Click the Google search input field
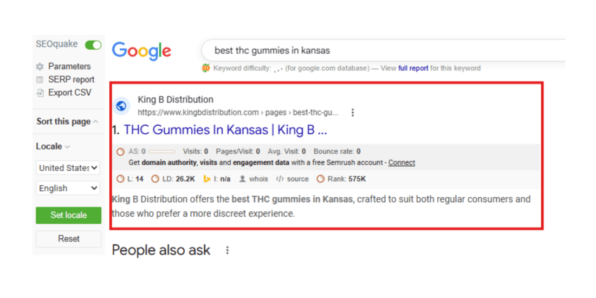The width and height of the screenshot is (596, 298). [x=379, y=50]
